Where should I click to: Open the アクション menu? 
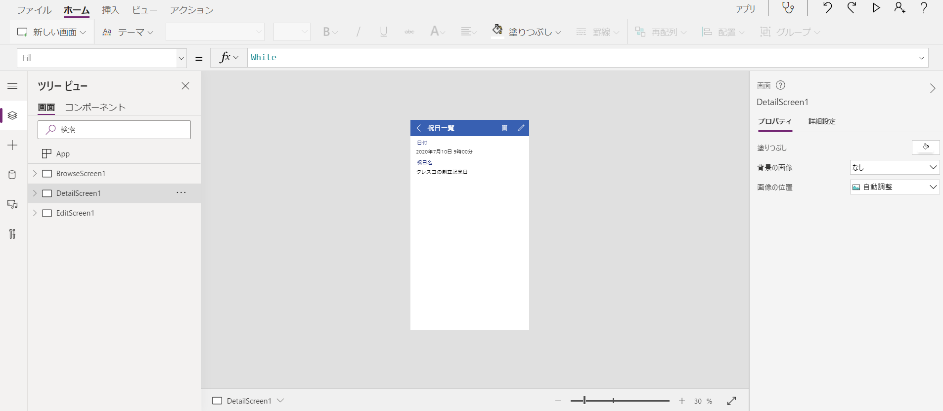coord(192,10)
